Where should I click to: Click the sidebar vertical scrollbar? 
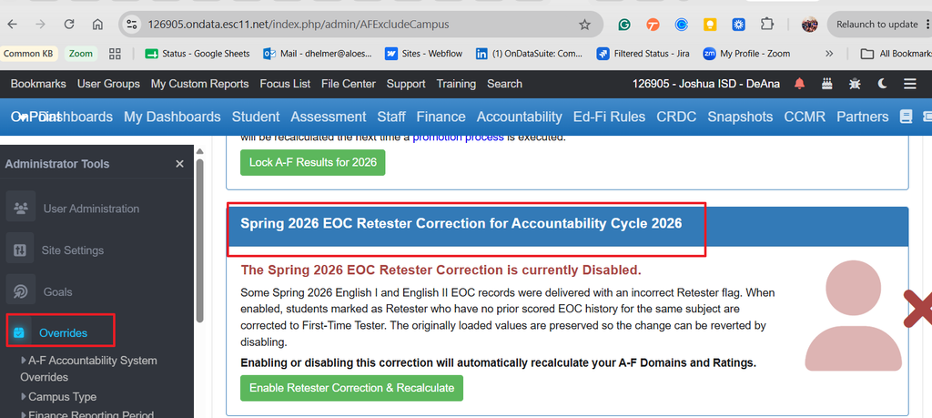pyautogui.click(x=199, y=238)
